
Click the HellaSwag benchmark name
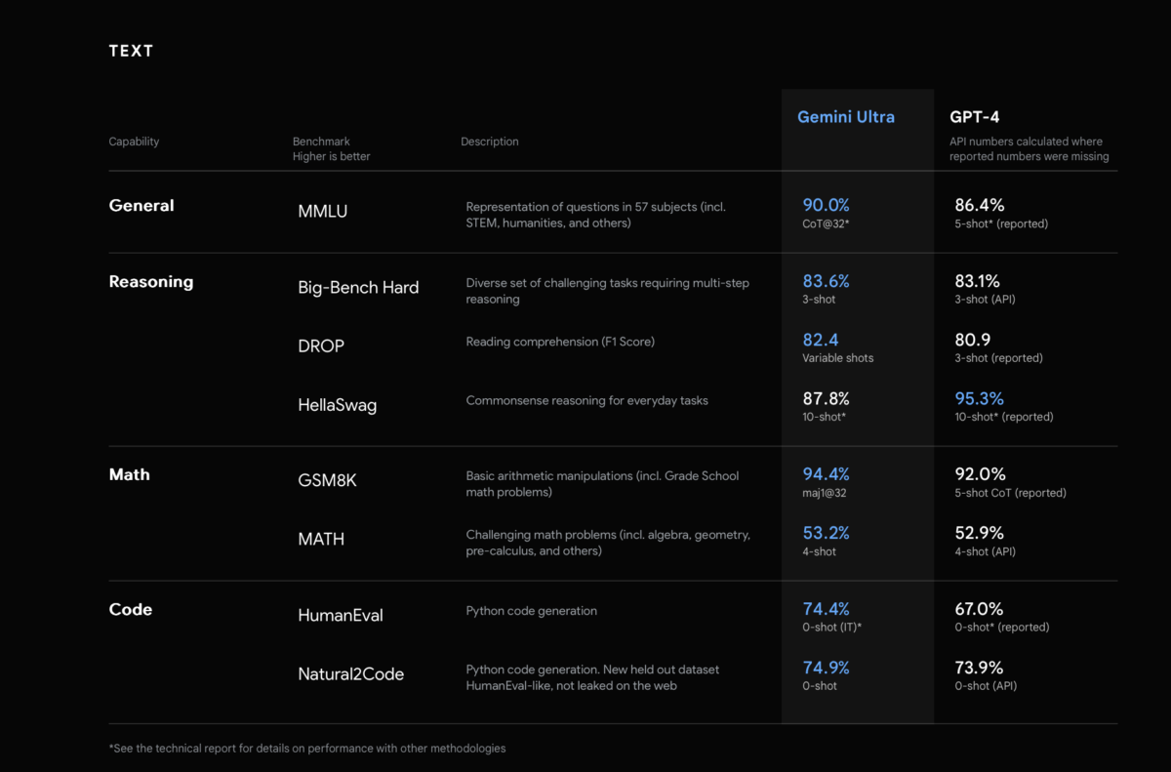[337, 404]
